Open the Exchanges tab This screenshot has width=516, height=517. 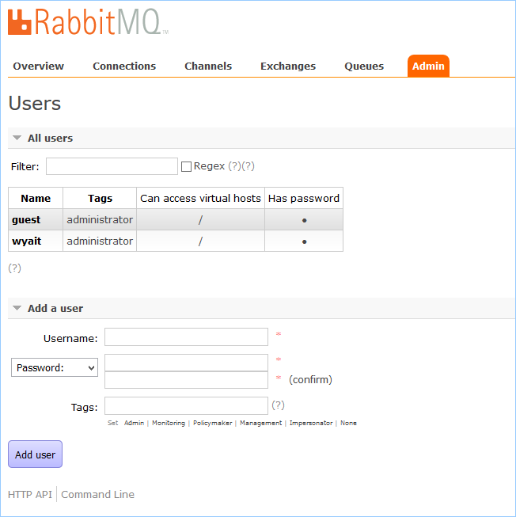coord(288,66)
